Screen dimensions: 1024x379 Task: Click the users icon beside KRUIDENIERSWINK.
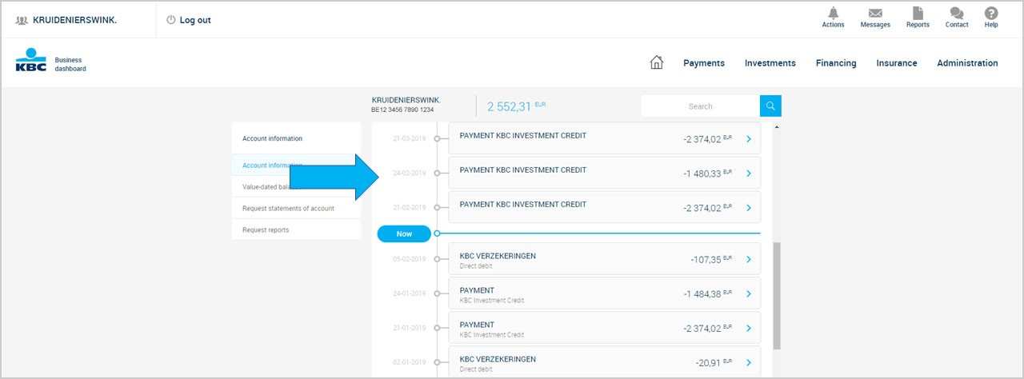[22, 20]
